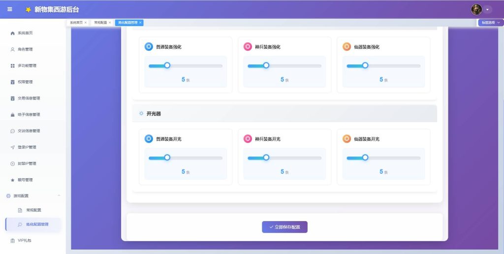Collapse the 游戏配置 sidebar group
Viewport: 504px width, 254px height.
(59, 195)
